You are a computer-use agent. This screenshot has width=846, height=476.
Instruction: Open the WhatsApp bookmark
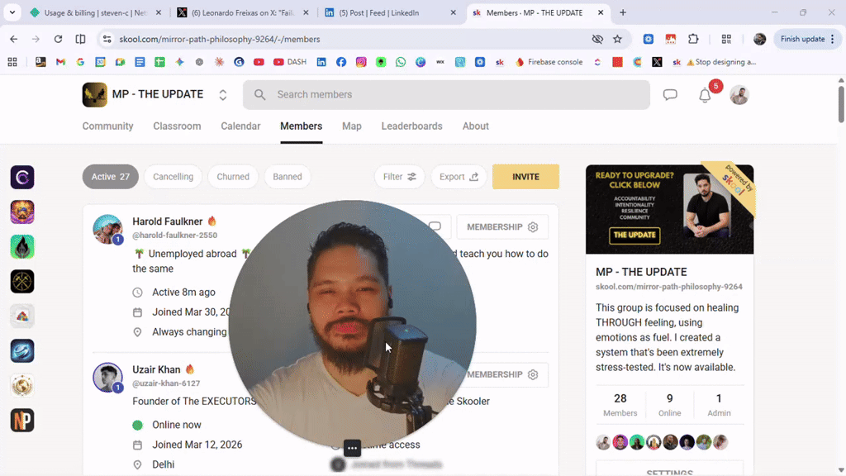pyautogui.click(x=401, y=62)
